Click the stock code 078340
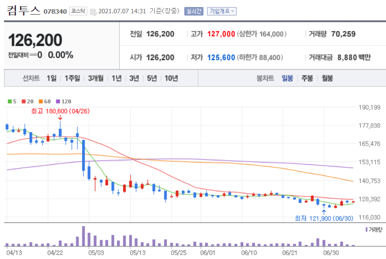Viewport: 386px width, 259px height. point(55,12)
